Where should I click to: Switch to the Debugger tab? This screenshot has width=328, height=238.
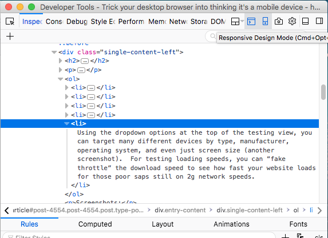(77, 22)
